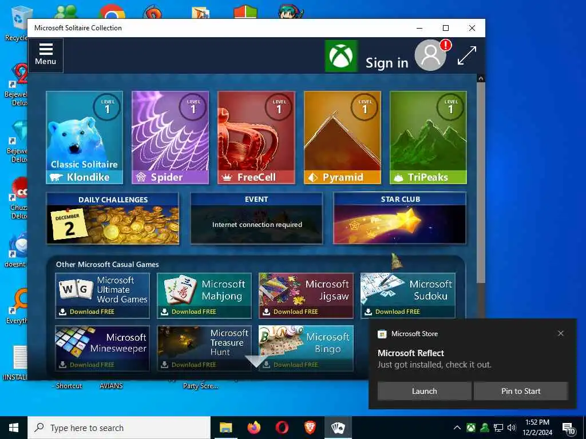Click the Spider Level 1 badge
The image size is (586, 439).
193,107
